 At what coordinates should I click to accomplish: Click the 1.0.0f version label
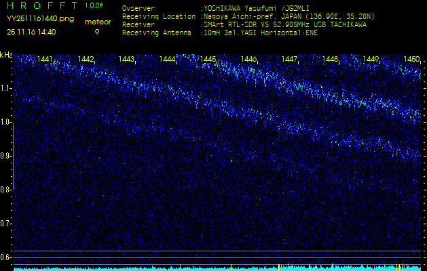[x=94, y=5]
